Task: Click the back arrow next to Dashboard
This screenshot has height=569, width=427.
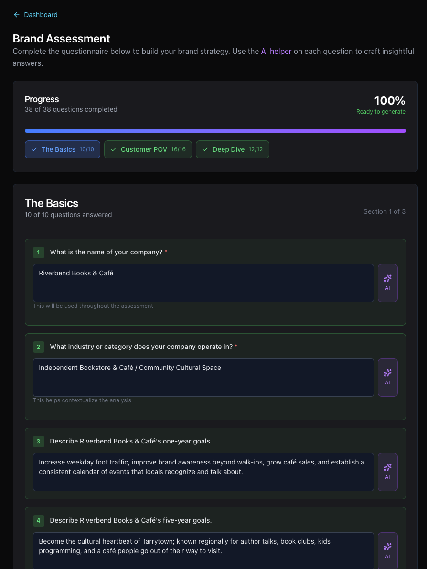Action: pos(17,15)
